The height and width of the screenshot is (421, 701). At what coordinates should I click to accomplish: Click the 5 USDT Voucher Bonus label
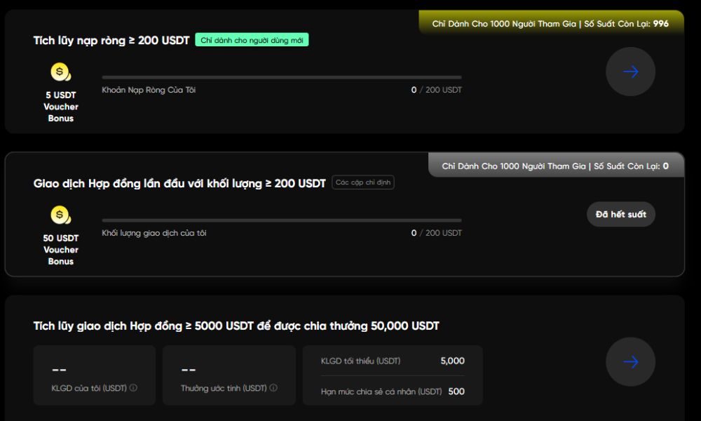[61, 107]
